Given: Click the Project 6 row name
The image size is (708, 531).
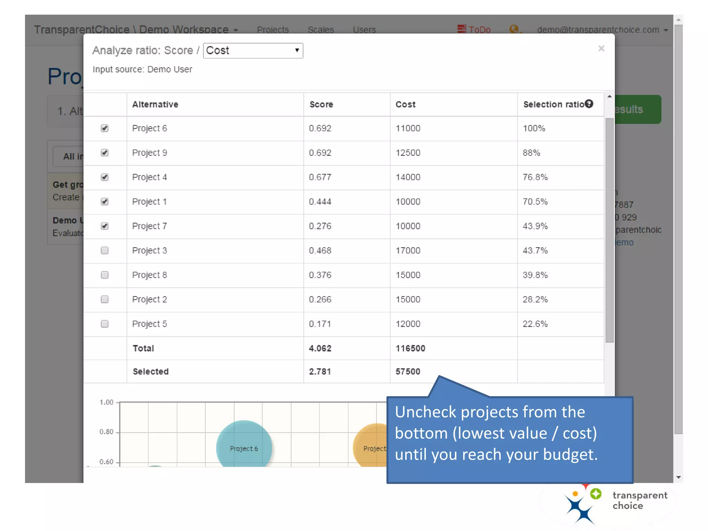Looking at the screenshot, I should pos(149,128).
